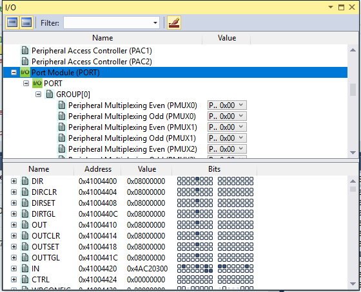Viewport: 361px width, 292px height.
Task: Click the OUTTGL register document icon
Action: click(x=25, y=257)
